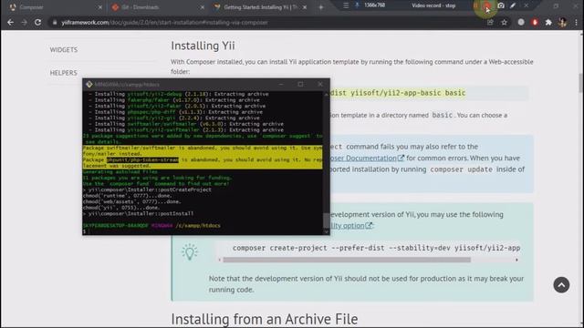Screen dimensions: 584x328
Task: Click the lightbulb tip icon
Action: click(x=190, y=251)
